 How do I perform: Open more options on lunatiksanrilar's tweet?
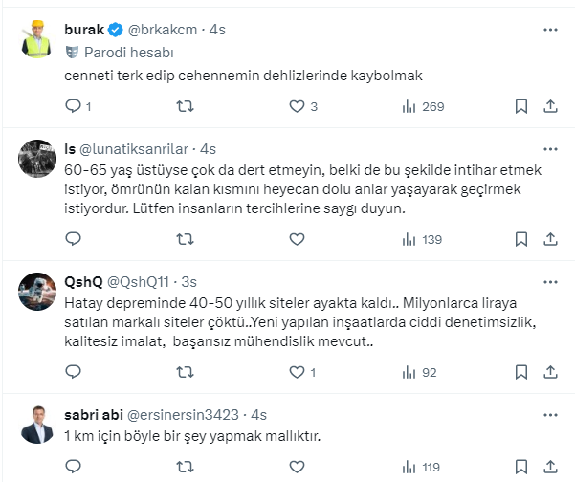[550, 149]
